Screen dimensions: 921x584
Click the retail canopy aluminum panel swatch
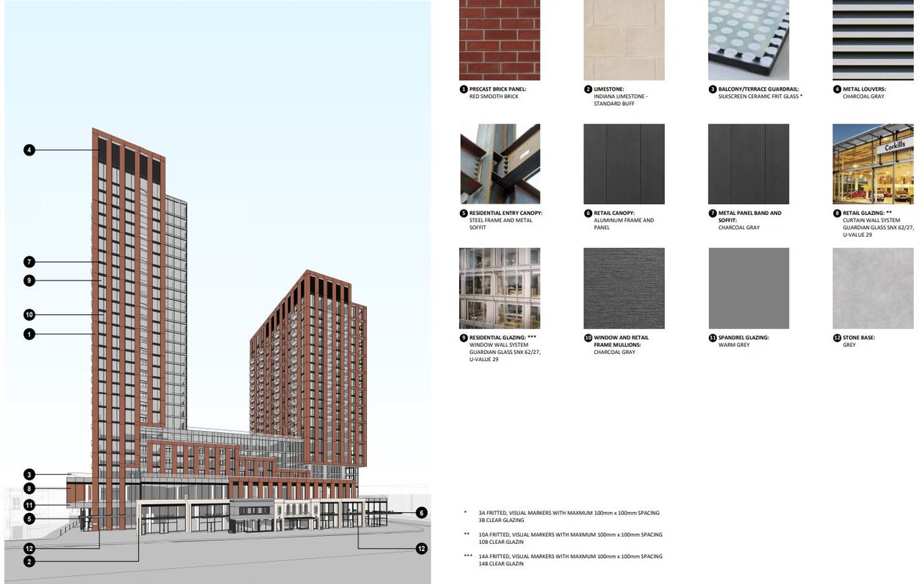[x=624, y=164]
